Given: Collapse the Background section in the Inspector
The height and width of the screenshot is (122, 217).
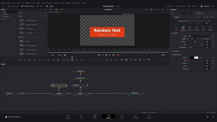Looking at the screenshot, I should 172,55.
